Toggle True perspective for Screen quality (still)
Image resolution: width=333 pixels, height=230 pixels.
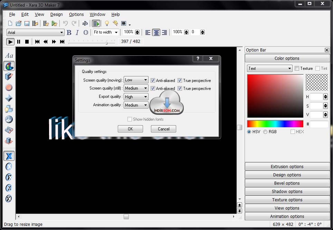pos(180,88)
